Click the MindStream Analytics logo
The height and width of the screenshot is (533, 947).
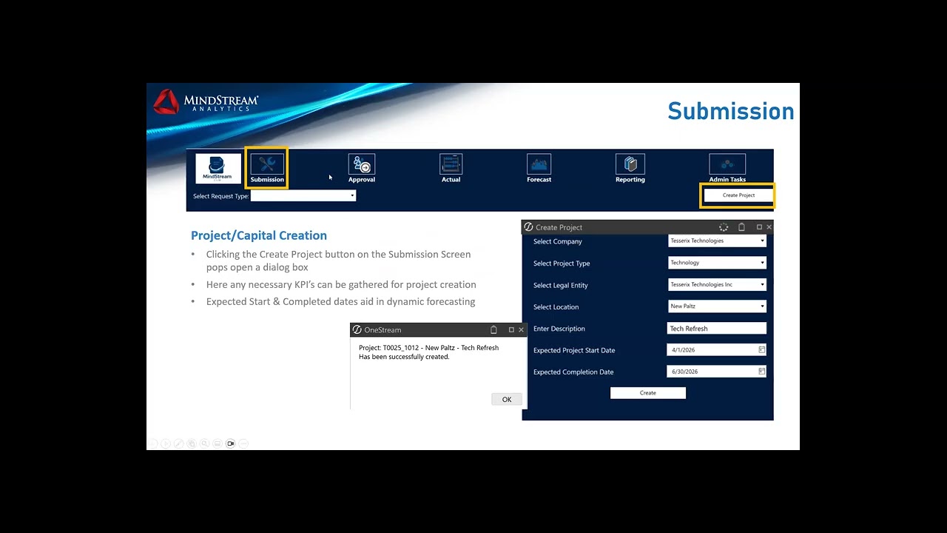[206, 102]
